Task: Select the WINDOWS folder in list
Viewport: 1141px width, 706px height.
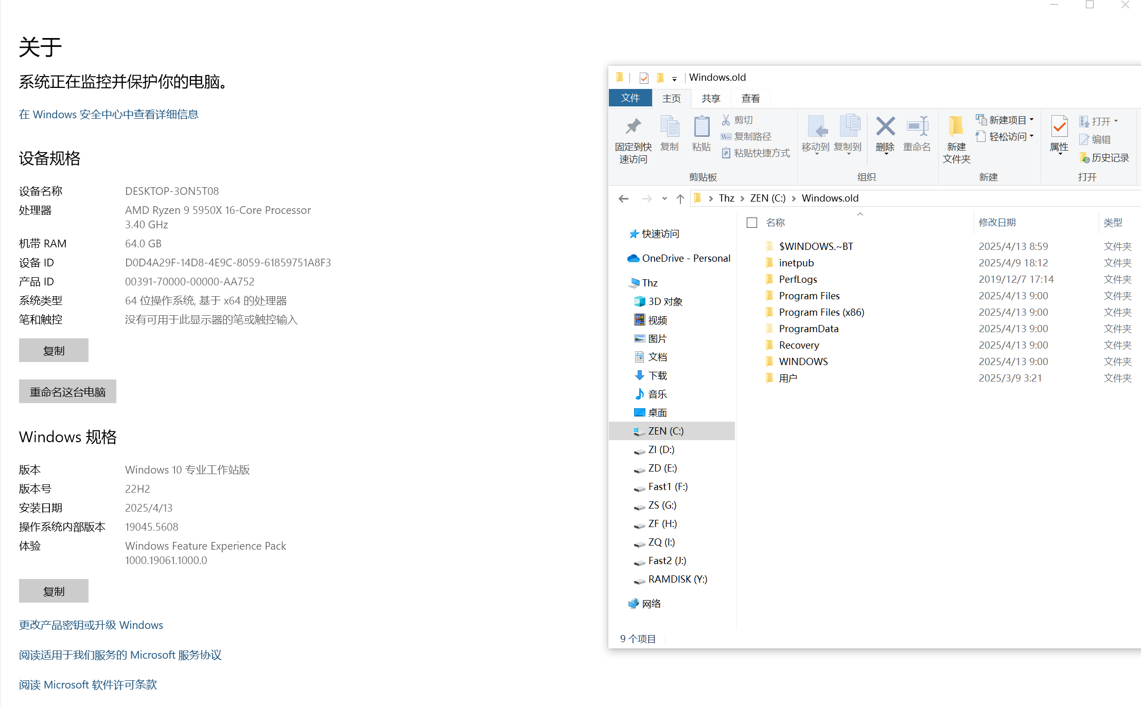Action: (803, 361)
